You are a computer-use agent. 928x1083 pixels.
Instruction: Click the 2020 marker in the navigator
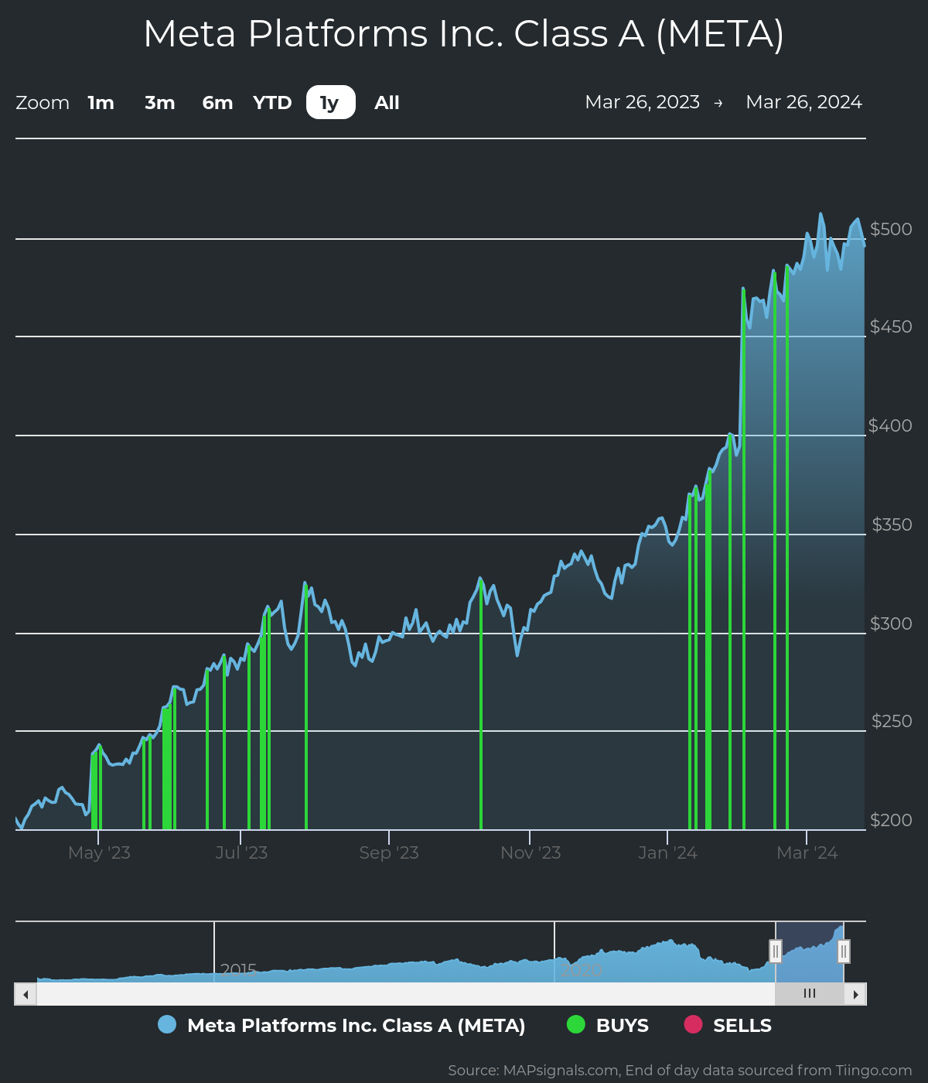click(x=580, y=969)
